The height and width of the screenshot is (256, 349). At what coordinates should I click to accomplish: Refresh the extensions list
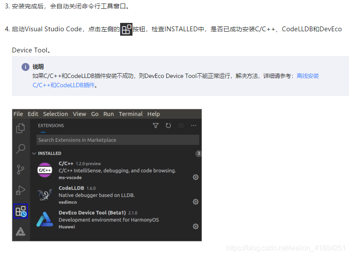(168, 126)
